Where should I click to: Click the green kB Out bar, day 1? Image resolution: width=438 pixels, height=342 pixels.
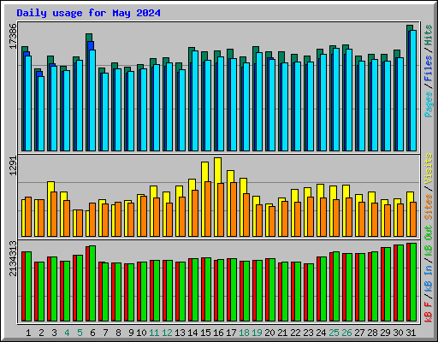(28, 286)
